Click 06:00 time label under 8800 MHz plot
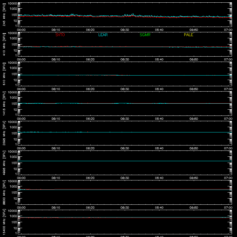The image size is (237, 237). coord(21,208)
